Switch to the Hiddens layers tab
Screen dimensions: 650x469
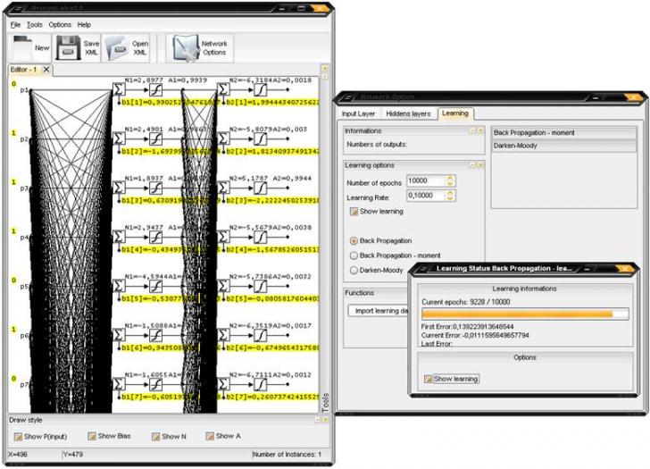pyautogui.click(x=407, y=113)
